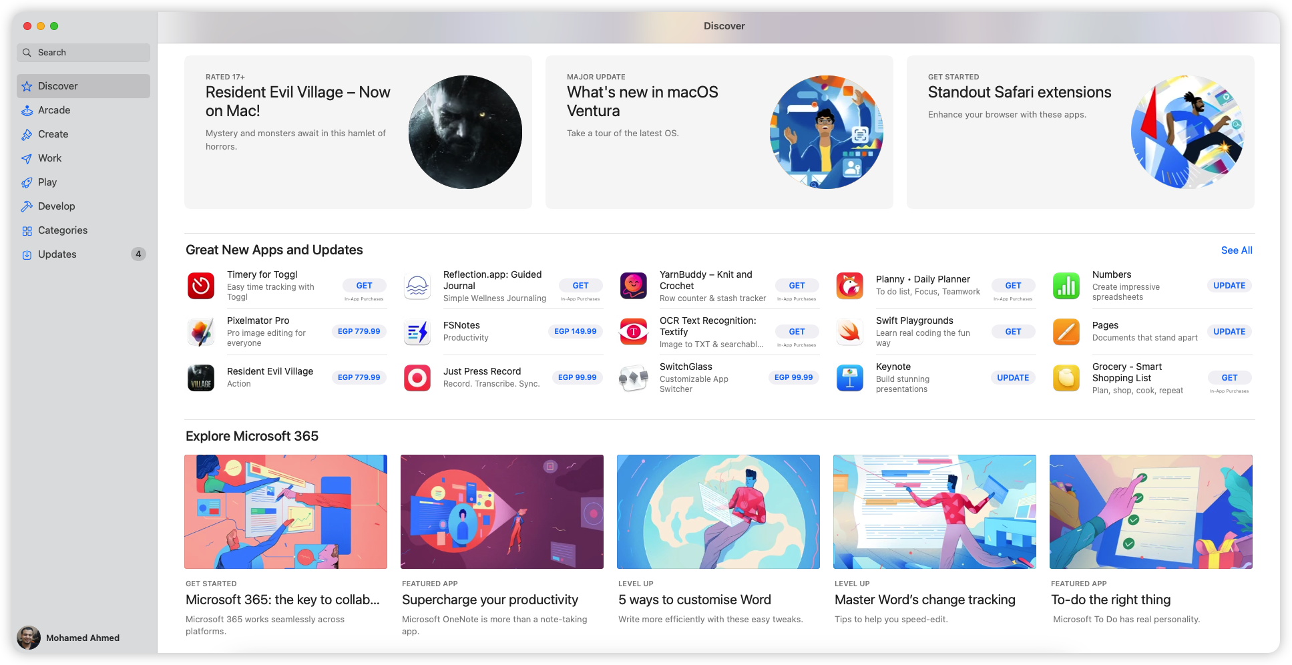The width and height of the screenshot is (1292, 665).
Task: Open Master Word's change tracking image
Action: click(935, 512)
